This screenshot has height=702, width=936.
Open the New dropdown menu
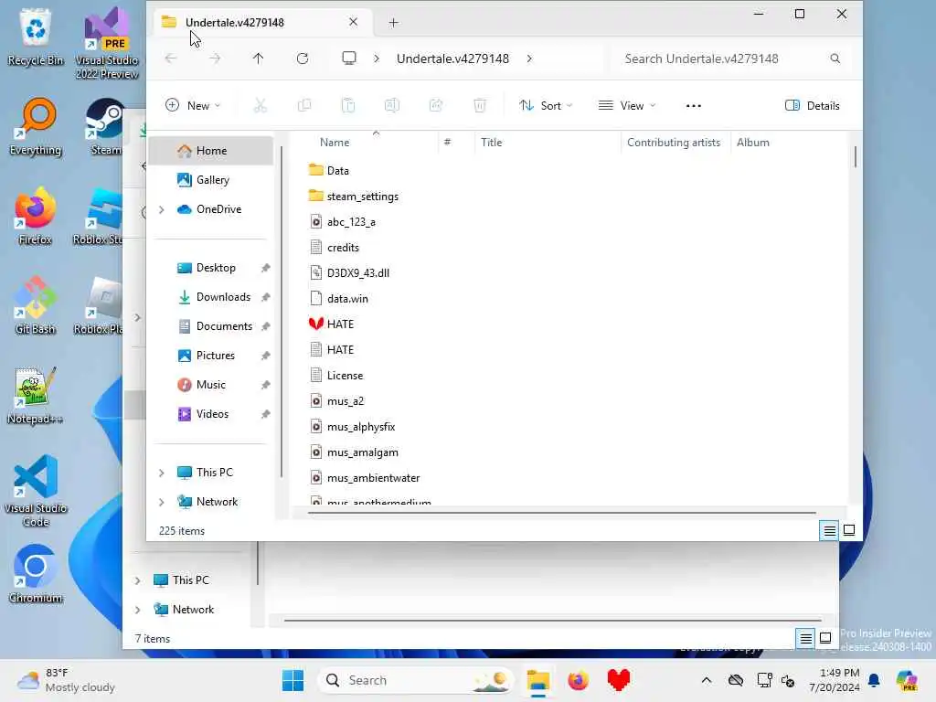pos(193,106)
